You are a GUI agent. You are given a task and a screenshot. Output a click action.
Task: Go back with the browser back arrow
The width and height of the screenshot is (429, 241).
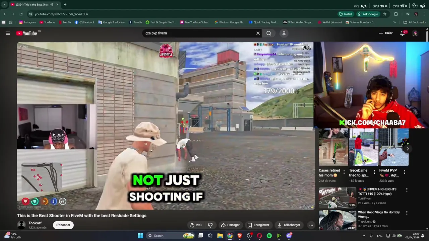(x=5, y=14)
